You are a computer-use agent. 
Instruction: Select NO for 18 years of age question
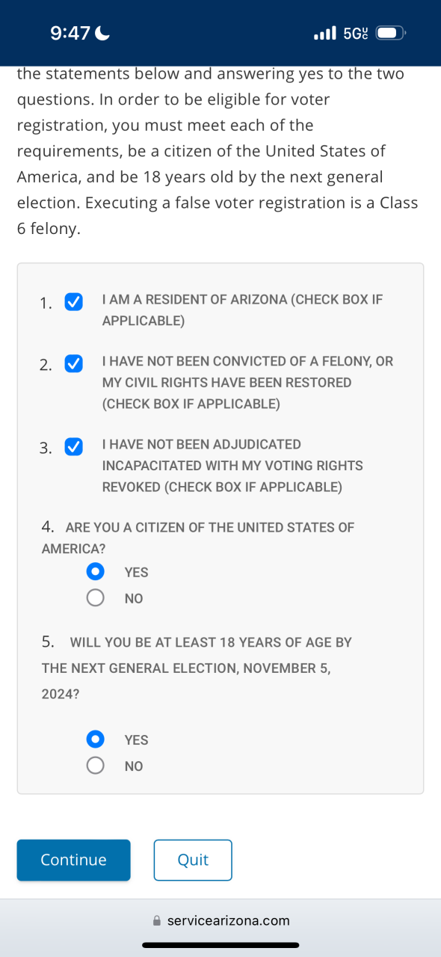click(95, 766)
